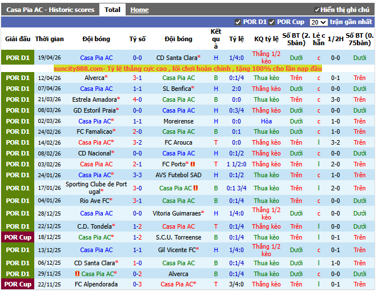Click the 3-3 score versus AVS Futebol SAD
The width and height of the screenshot is (378, 291).
pos(138,175)
